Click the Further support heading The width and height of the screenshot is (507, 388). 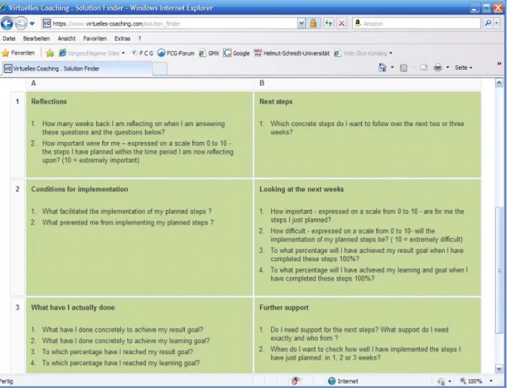pos(284,308)
